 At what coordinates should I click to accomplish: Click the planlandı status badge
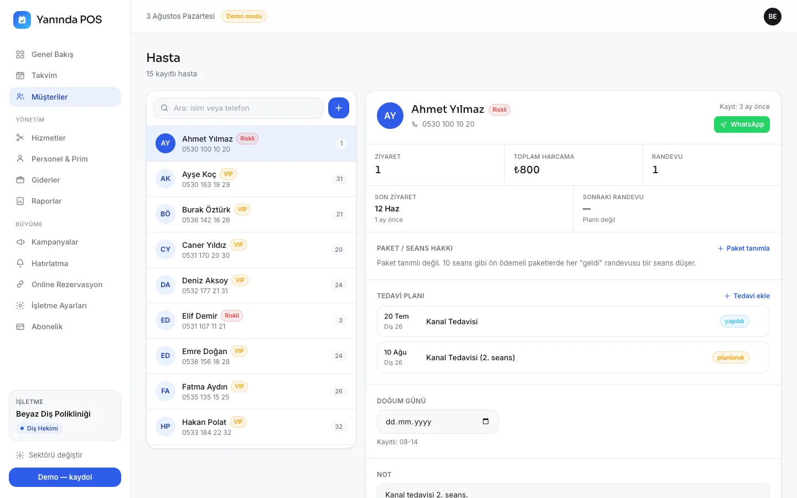coord(731,357)
